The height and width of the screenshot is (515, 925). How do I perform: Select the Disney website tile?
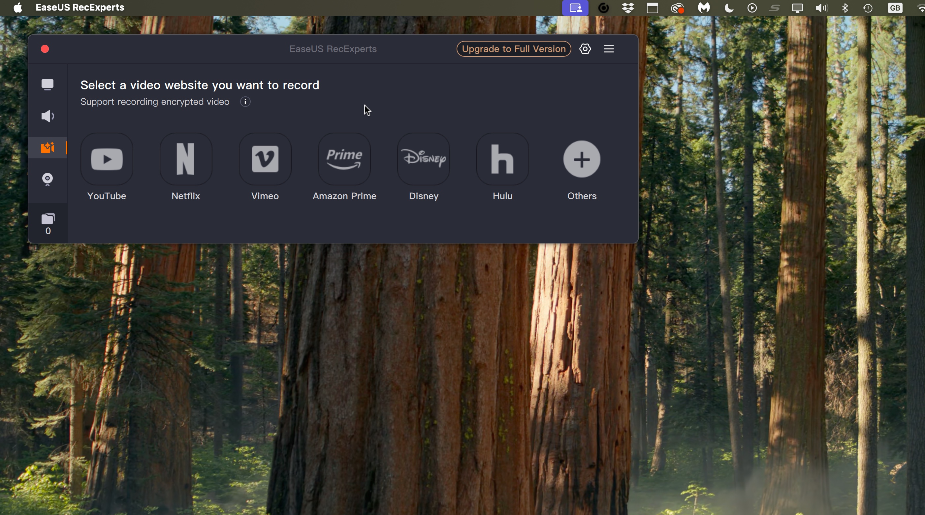click(424, 159)
